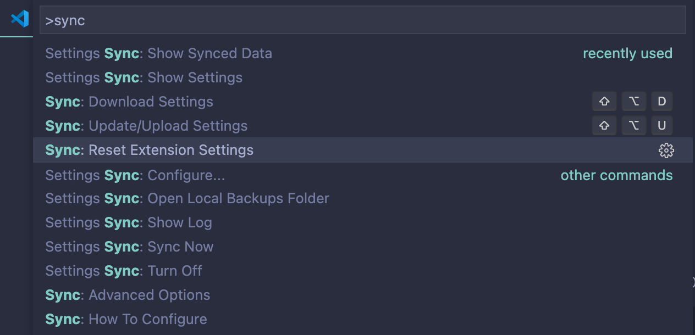Click the Shift key icon beside Update/Upload Settings
Viewport: 695px width, 335px height.
(x=604, y=126)
